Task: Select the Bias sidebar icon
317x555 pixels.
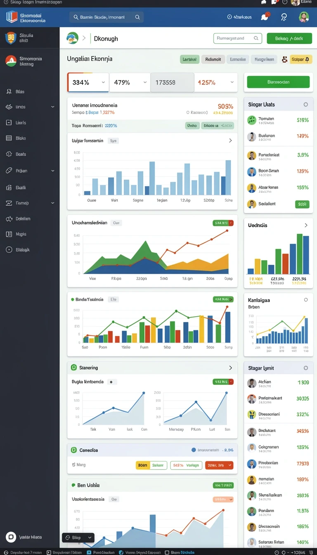Action: tap(9, 92)
